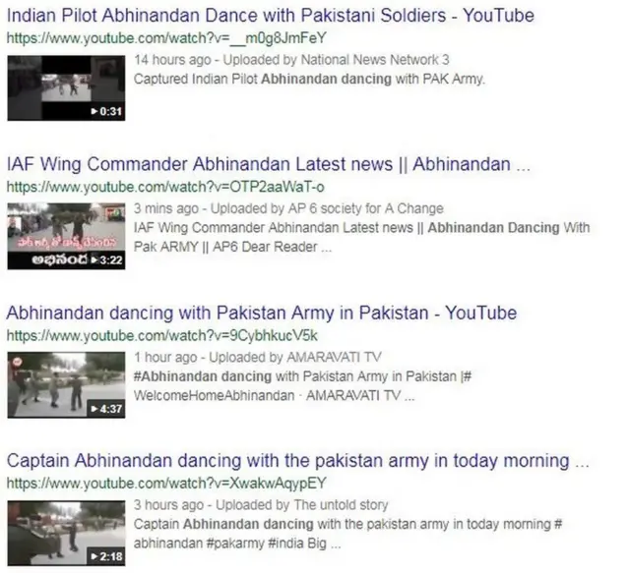
Task: Open 'Abhinandan dancing with Pakistan Army in Pakistan' title
Action: (x=262, y=313)
